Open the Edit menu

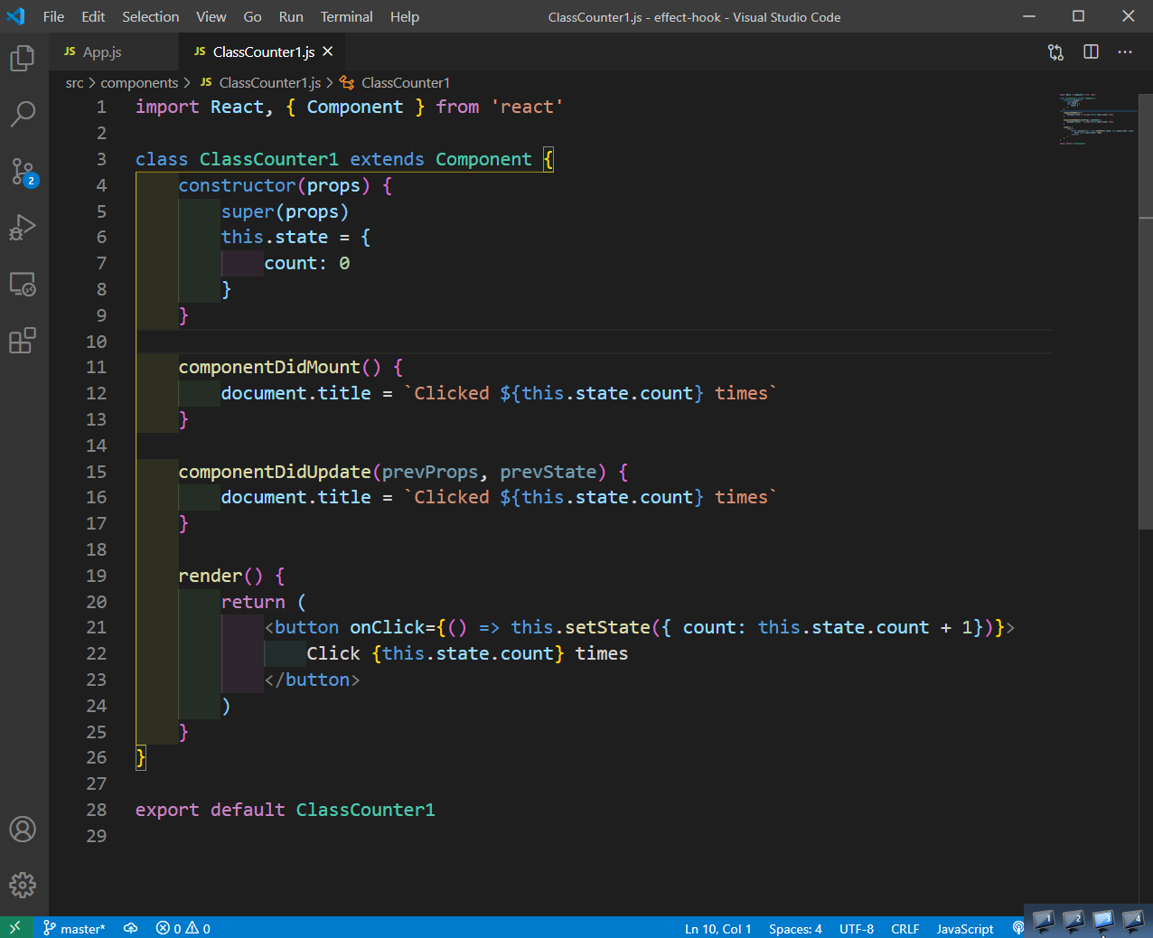[x=93, y=16]
